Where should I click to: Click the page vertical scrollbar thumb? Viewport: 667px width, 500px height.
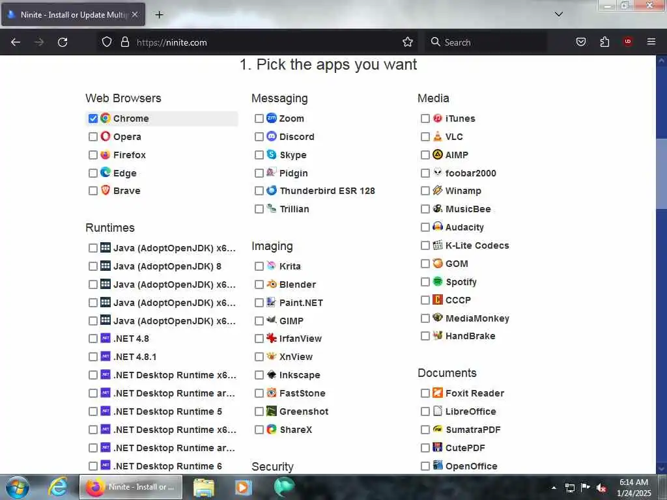pyautogui.click(x=661, y=173)
